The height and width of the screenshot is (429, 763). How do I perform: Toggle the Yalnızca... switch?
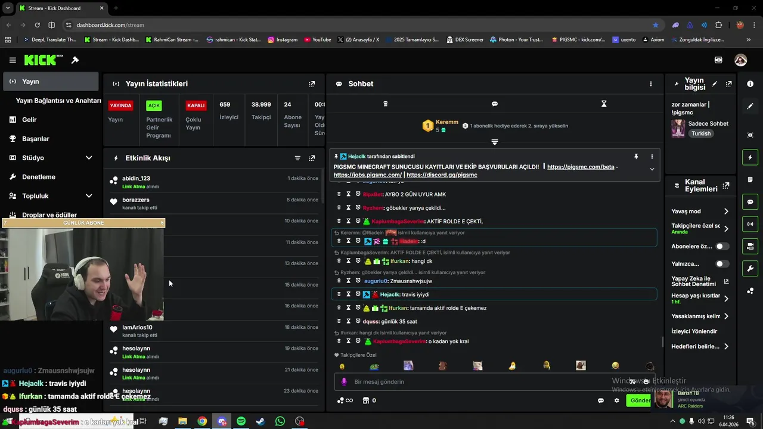pyautogui.click(x=722, y=263)
